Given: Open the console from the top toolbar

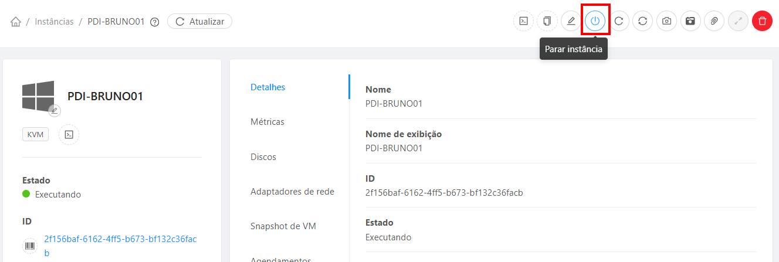Looking at the screenshot, I should [x=523, y=21].
